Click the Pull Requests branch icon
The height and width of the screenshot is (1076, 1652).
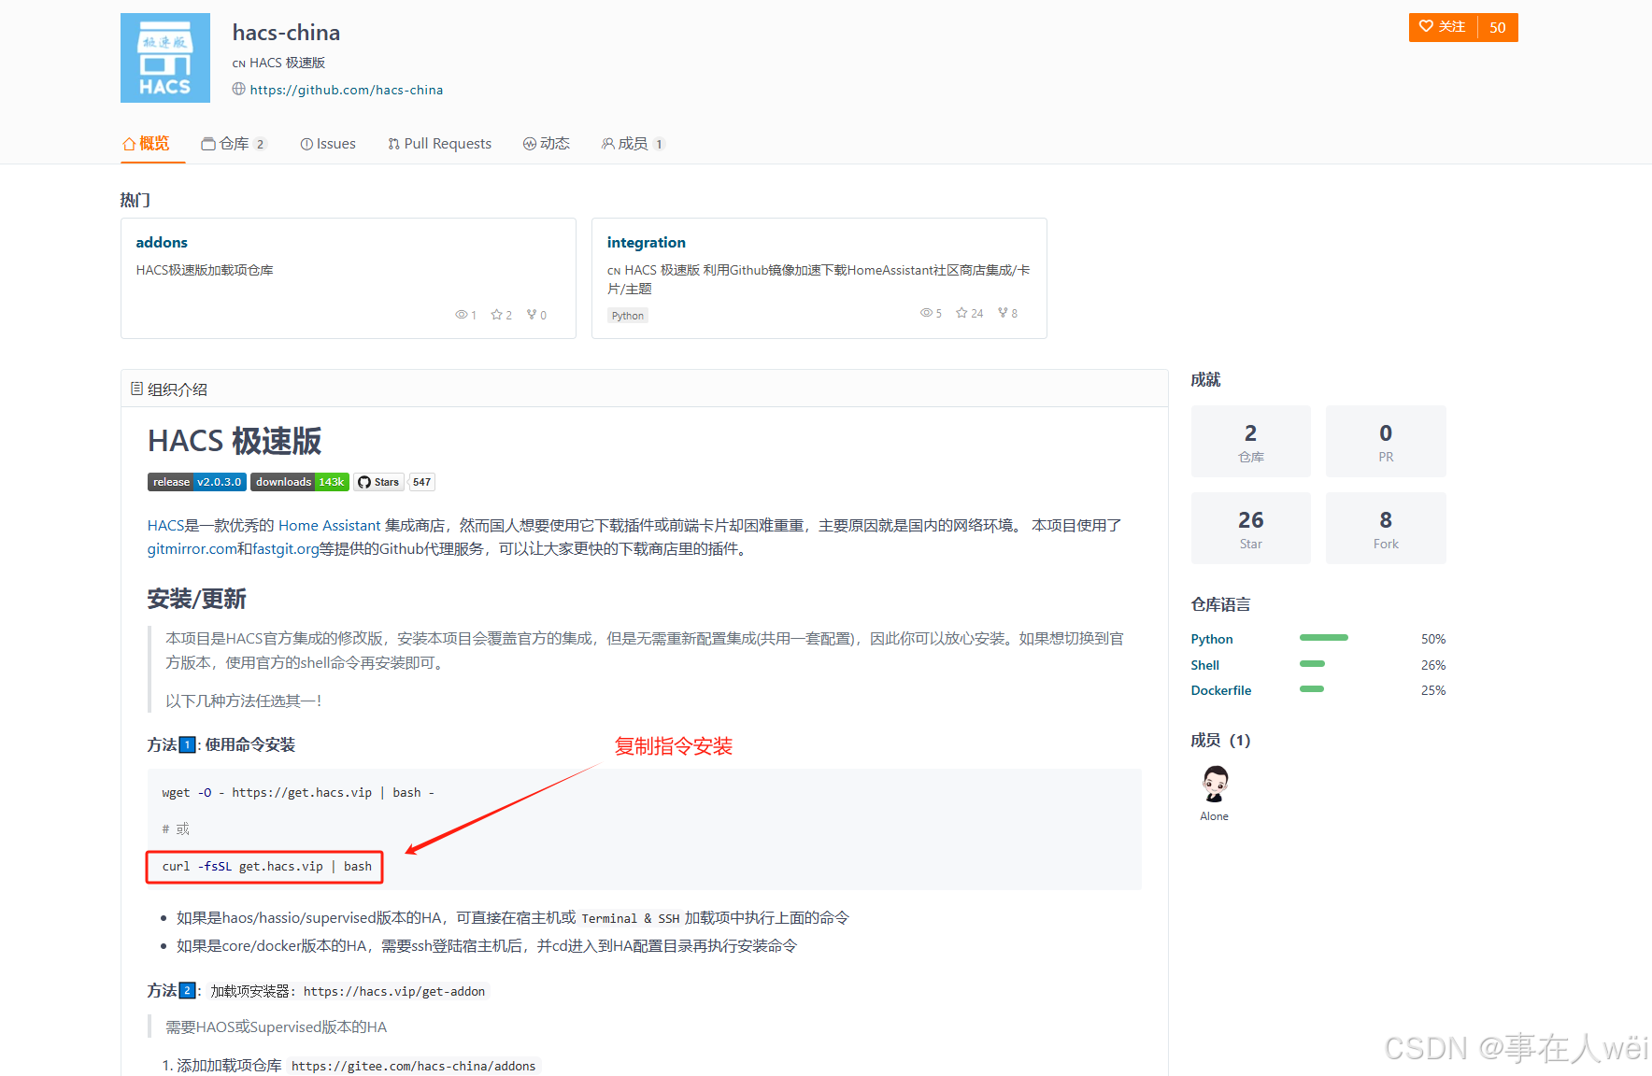(x=394, y=144)
